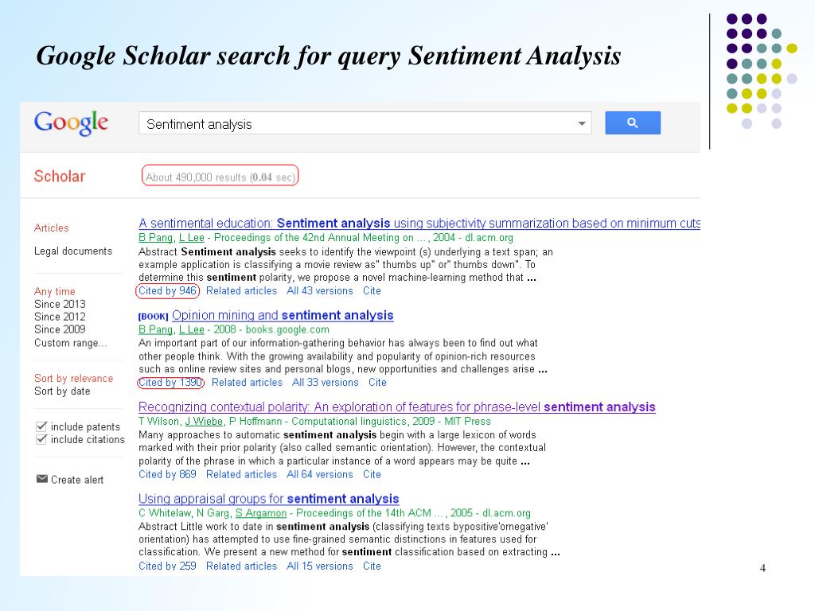The image size is (815, 611).
Task: Filter results Since 2013
Action: click(60, 304)
